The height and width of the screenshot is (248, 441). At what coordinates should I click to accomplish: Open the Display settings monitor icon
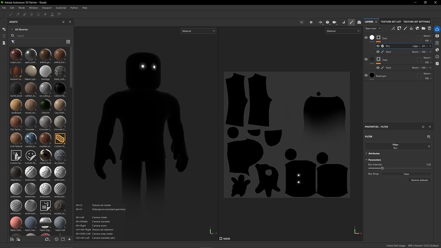[x=437, y=36]
